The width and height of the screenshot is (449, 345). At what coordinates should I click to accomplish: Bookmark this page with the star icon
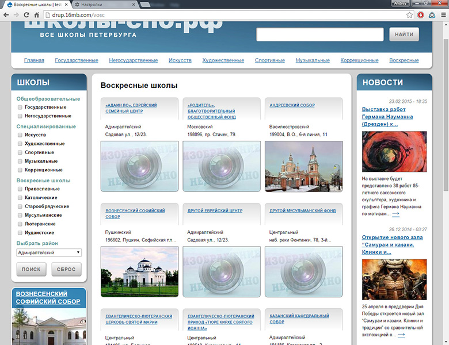[x=409, y=15]
